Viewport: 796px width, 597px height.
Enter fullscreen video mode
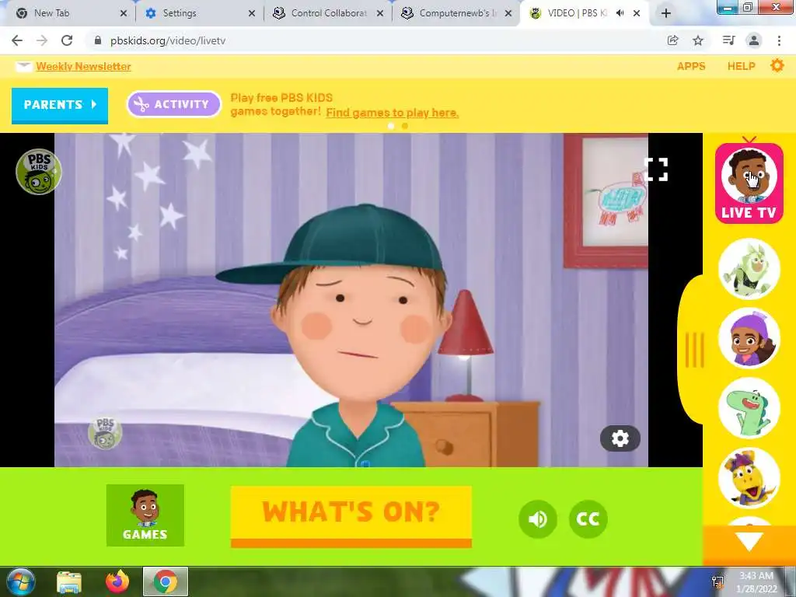(655, 169)
